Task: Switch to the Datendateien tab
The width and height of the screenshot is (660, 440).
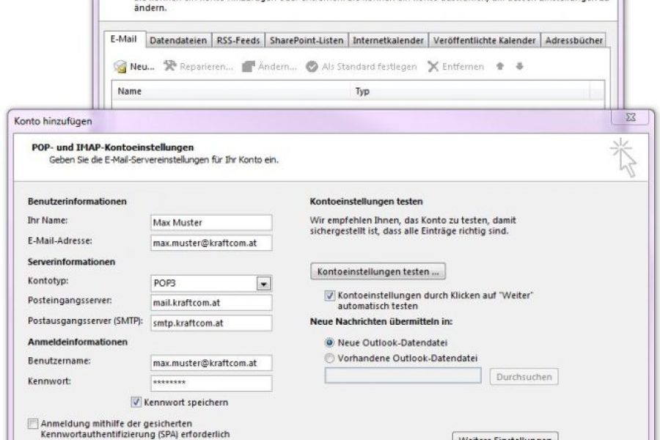Action: pos(178,40)
